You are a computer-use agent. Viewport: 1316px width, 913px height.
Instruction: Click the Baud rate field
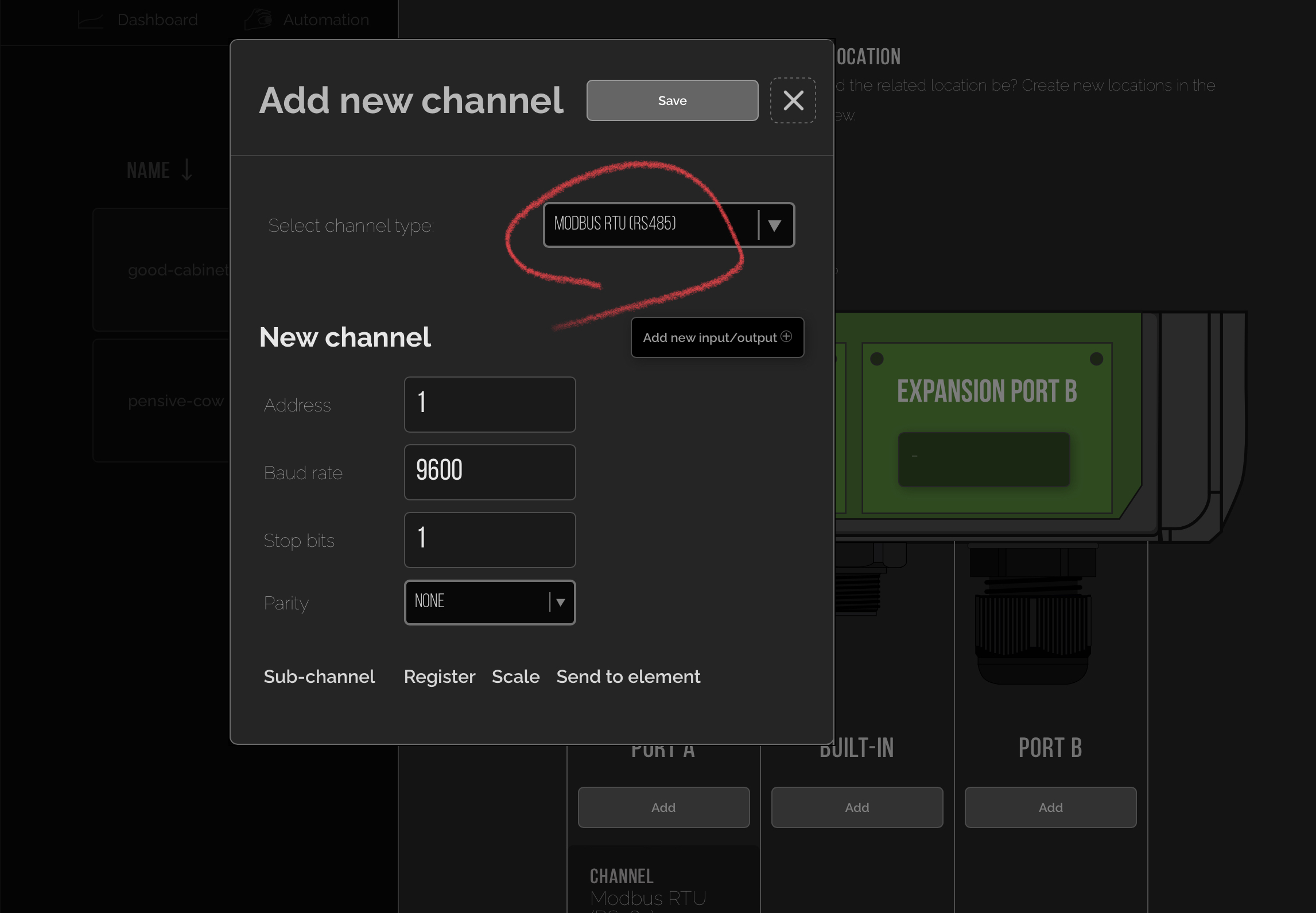(x=490, y=472)
